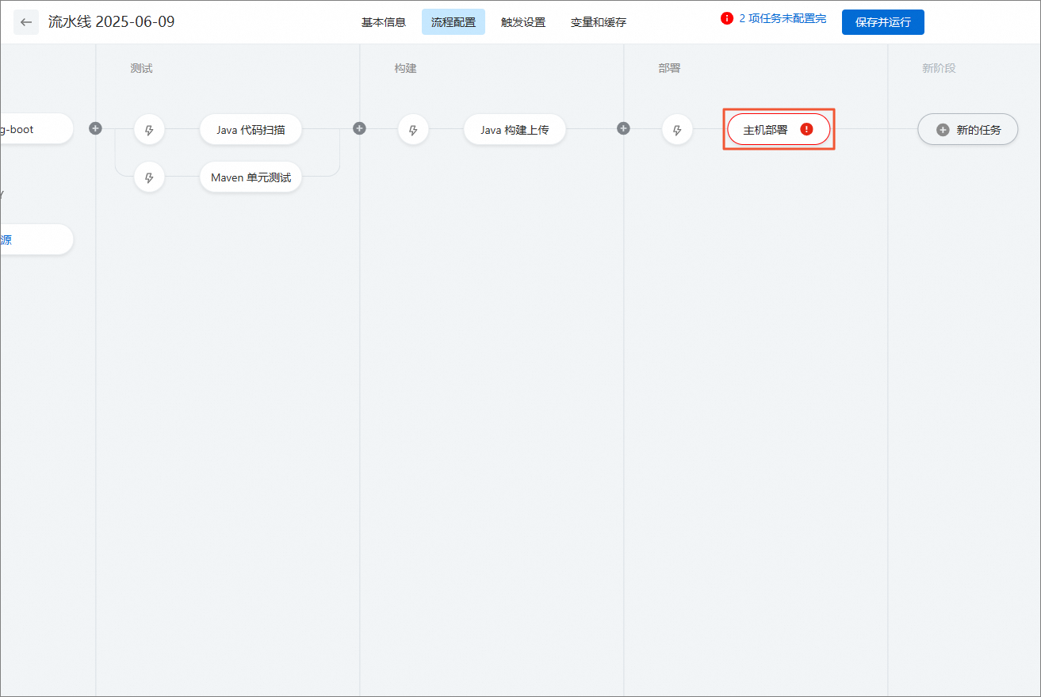Viewport: 1041px width, 697px height.
Task: Switch to 基本信息 tab
Action: (384, 22)
